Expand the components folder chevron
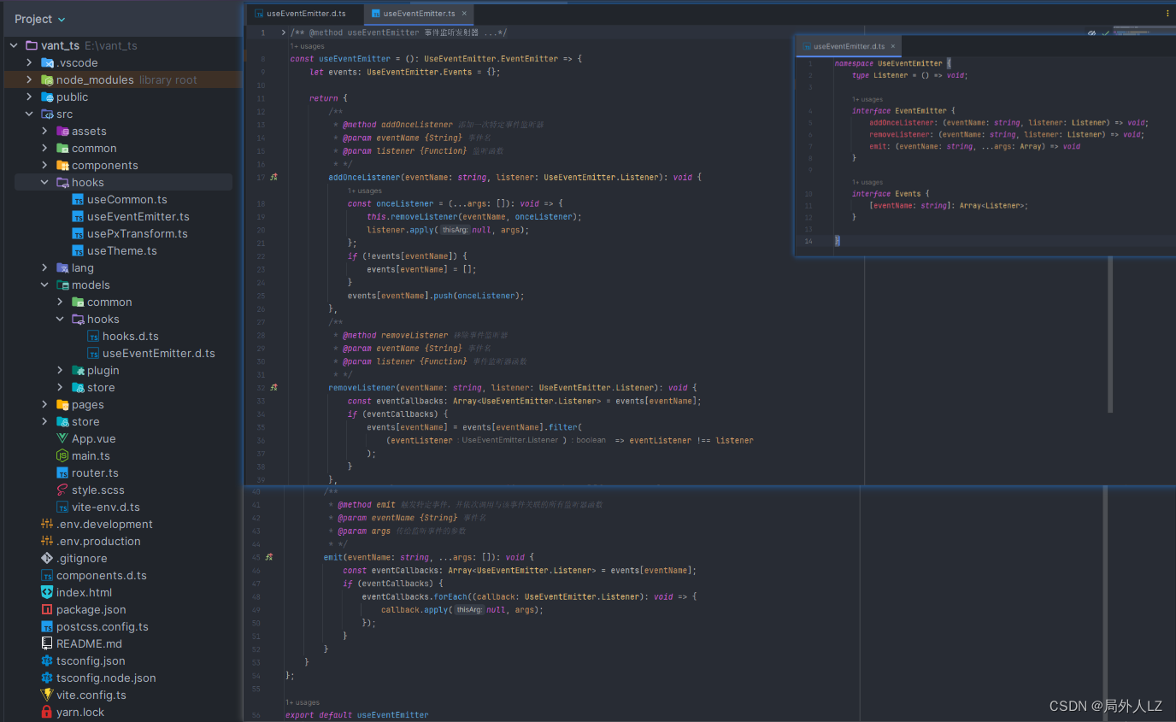 pos(44,165)
